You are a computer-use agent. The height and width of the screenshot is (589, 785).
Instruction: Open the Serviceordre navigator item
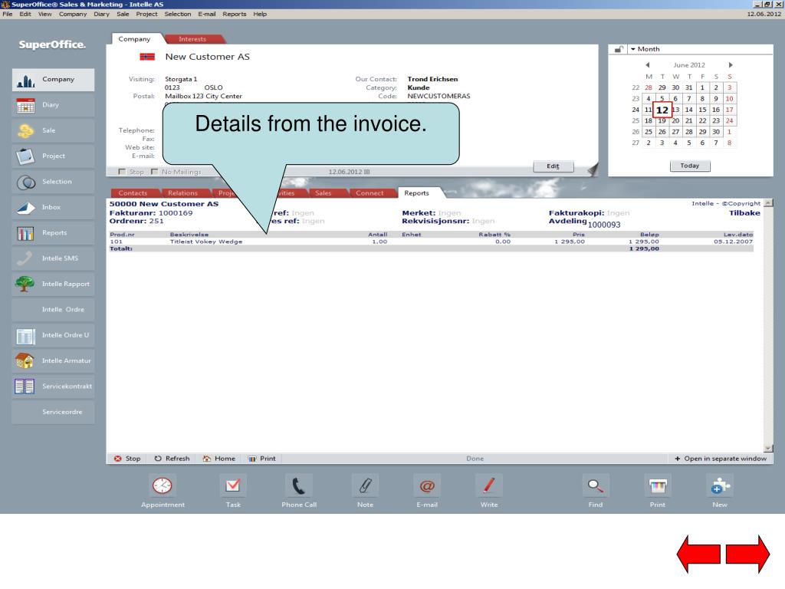coord(53,412)
